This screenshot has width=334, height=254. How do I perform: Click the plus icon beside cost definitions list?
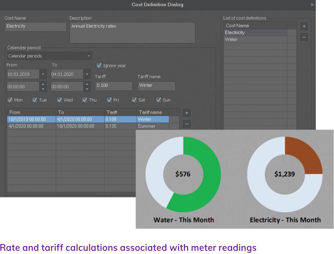[x=304, y=26]
